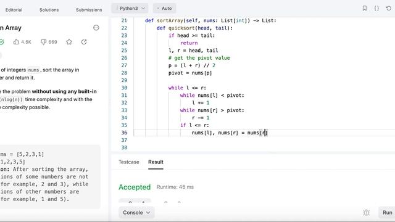This screenshot has width=395, height=222.
Task: Open the more options ellipsis icon
Action: click(x=96, y=28)
